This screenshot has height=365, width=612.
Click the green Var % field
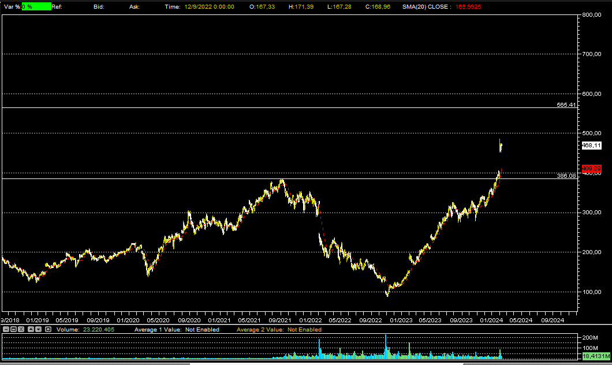pyautogui.click(x=36, y=6)
